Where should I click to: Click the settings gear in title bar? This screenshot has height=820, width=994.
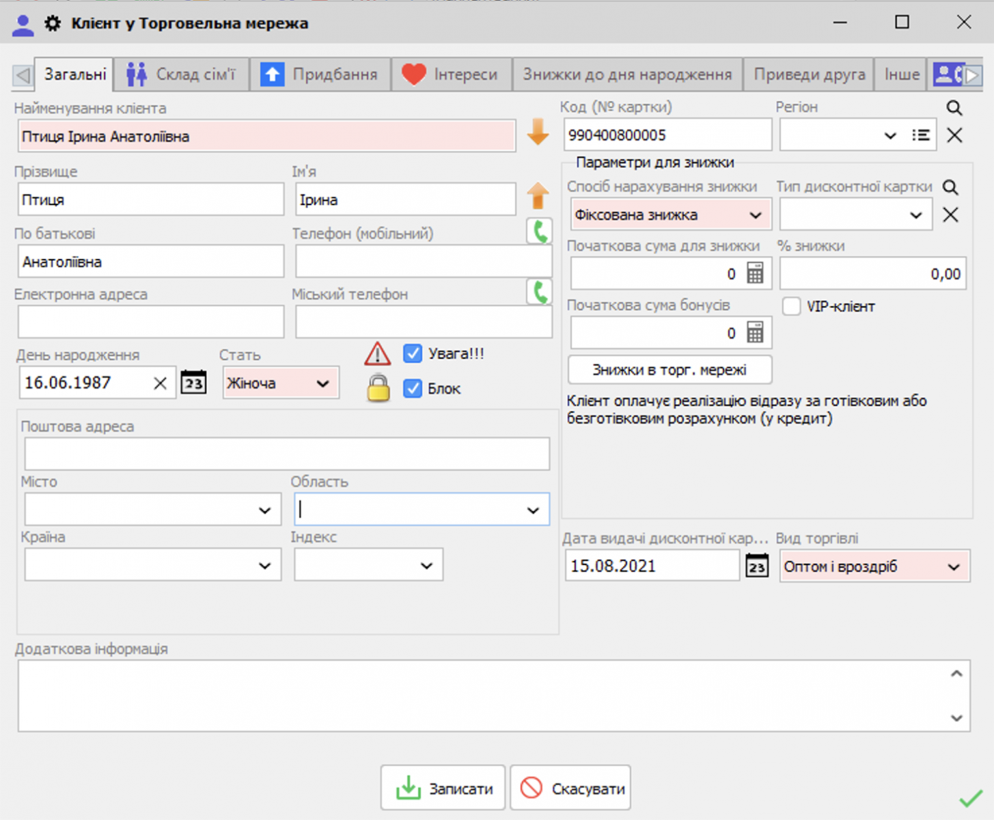point(53,23)
